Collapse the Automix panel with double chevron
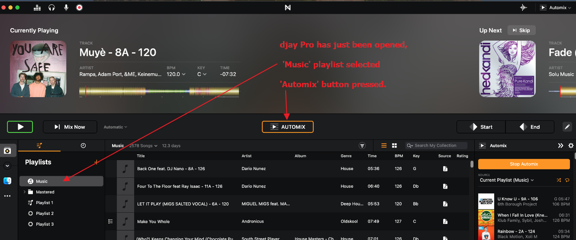This screenshot has width=576, height=240. pyautogui.click(x=560, y=146)
